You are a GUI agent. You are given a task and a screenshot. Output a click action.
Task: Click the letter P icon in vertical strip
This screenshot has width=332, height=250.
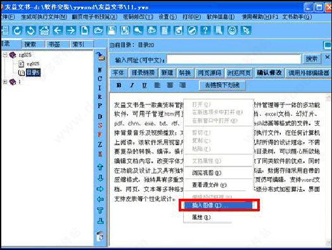pyautogui.click(x=100, y=106)
